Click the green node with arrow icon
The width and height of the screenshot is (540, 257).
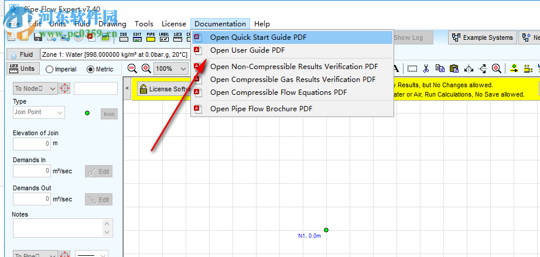pos(514,68)
